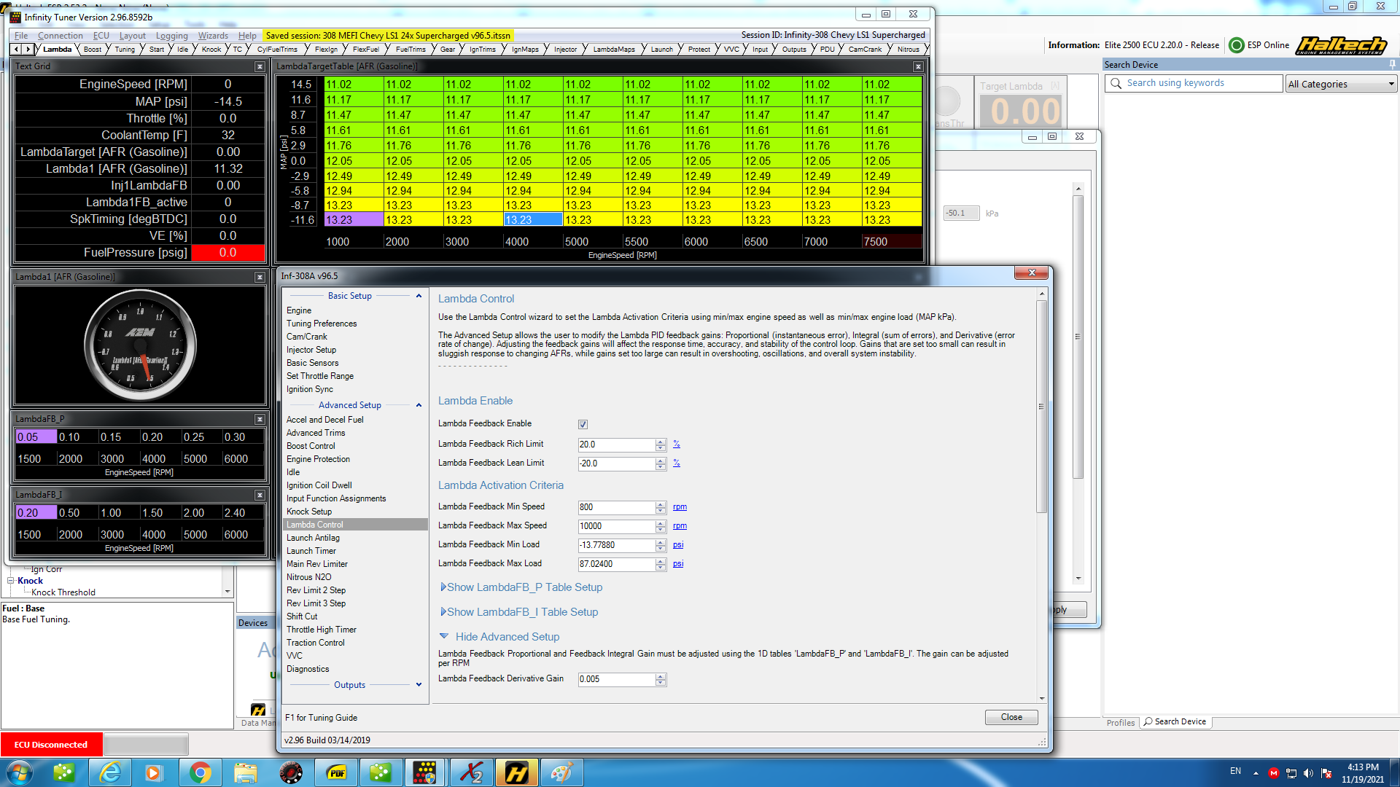Click the volume speaker tray icon

(x=1308, y=773)
